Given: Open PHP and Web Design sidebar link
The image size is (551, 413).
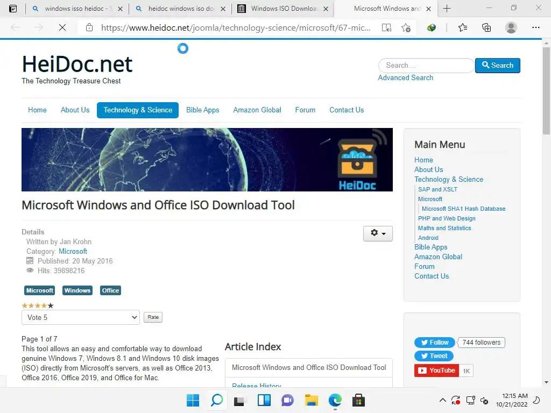Looking at the screenshot, I should (x=447, y=218).
